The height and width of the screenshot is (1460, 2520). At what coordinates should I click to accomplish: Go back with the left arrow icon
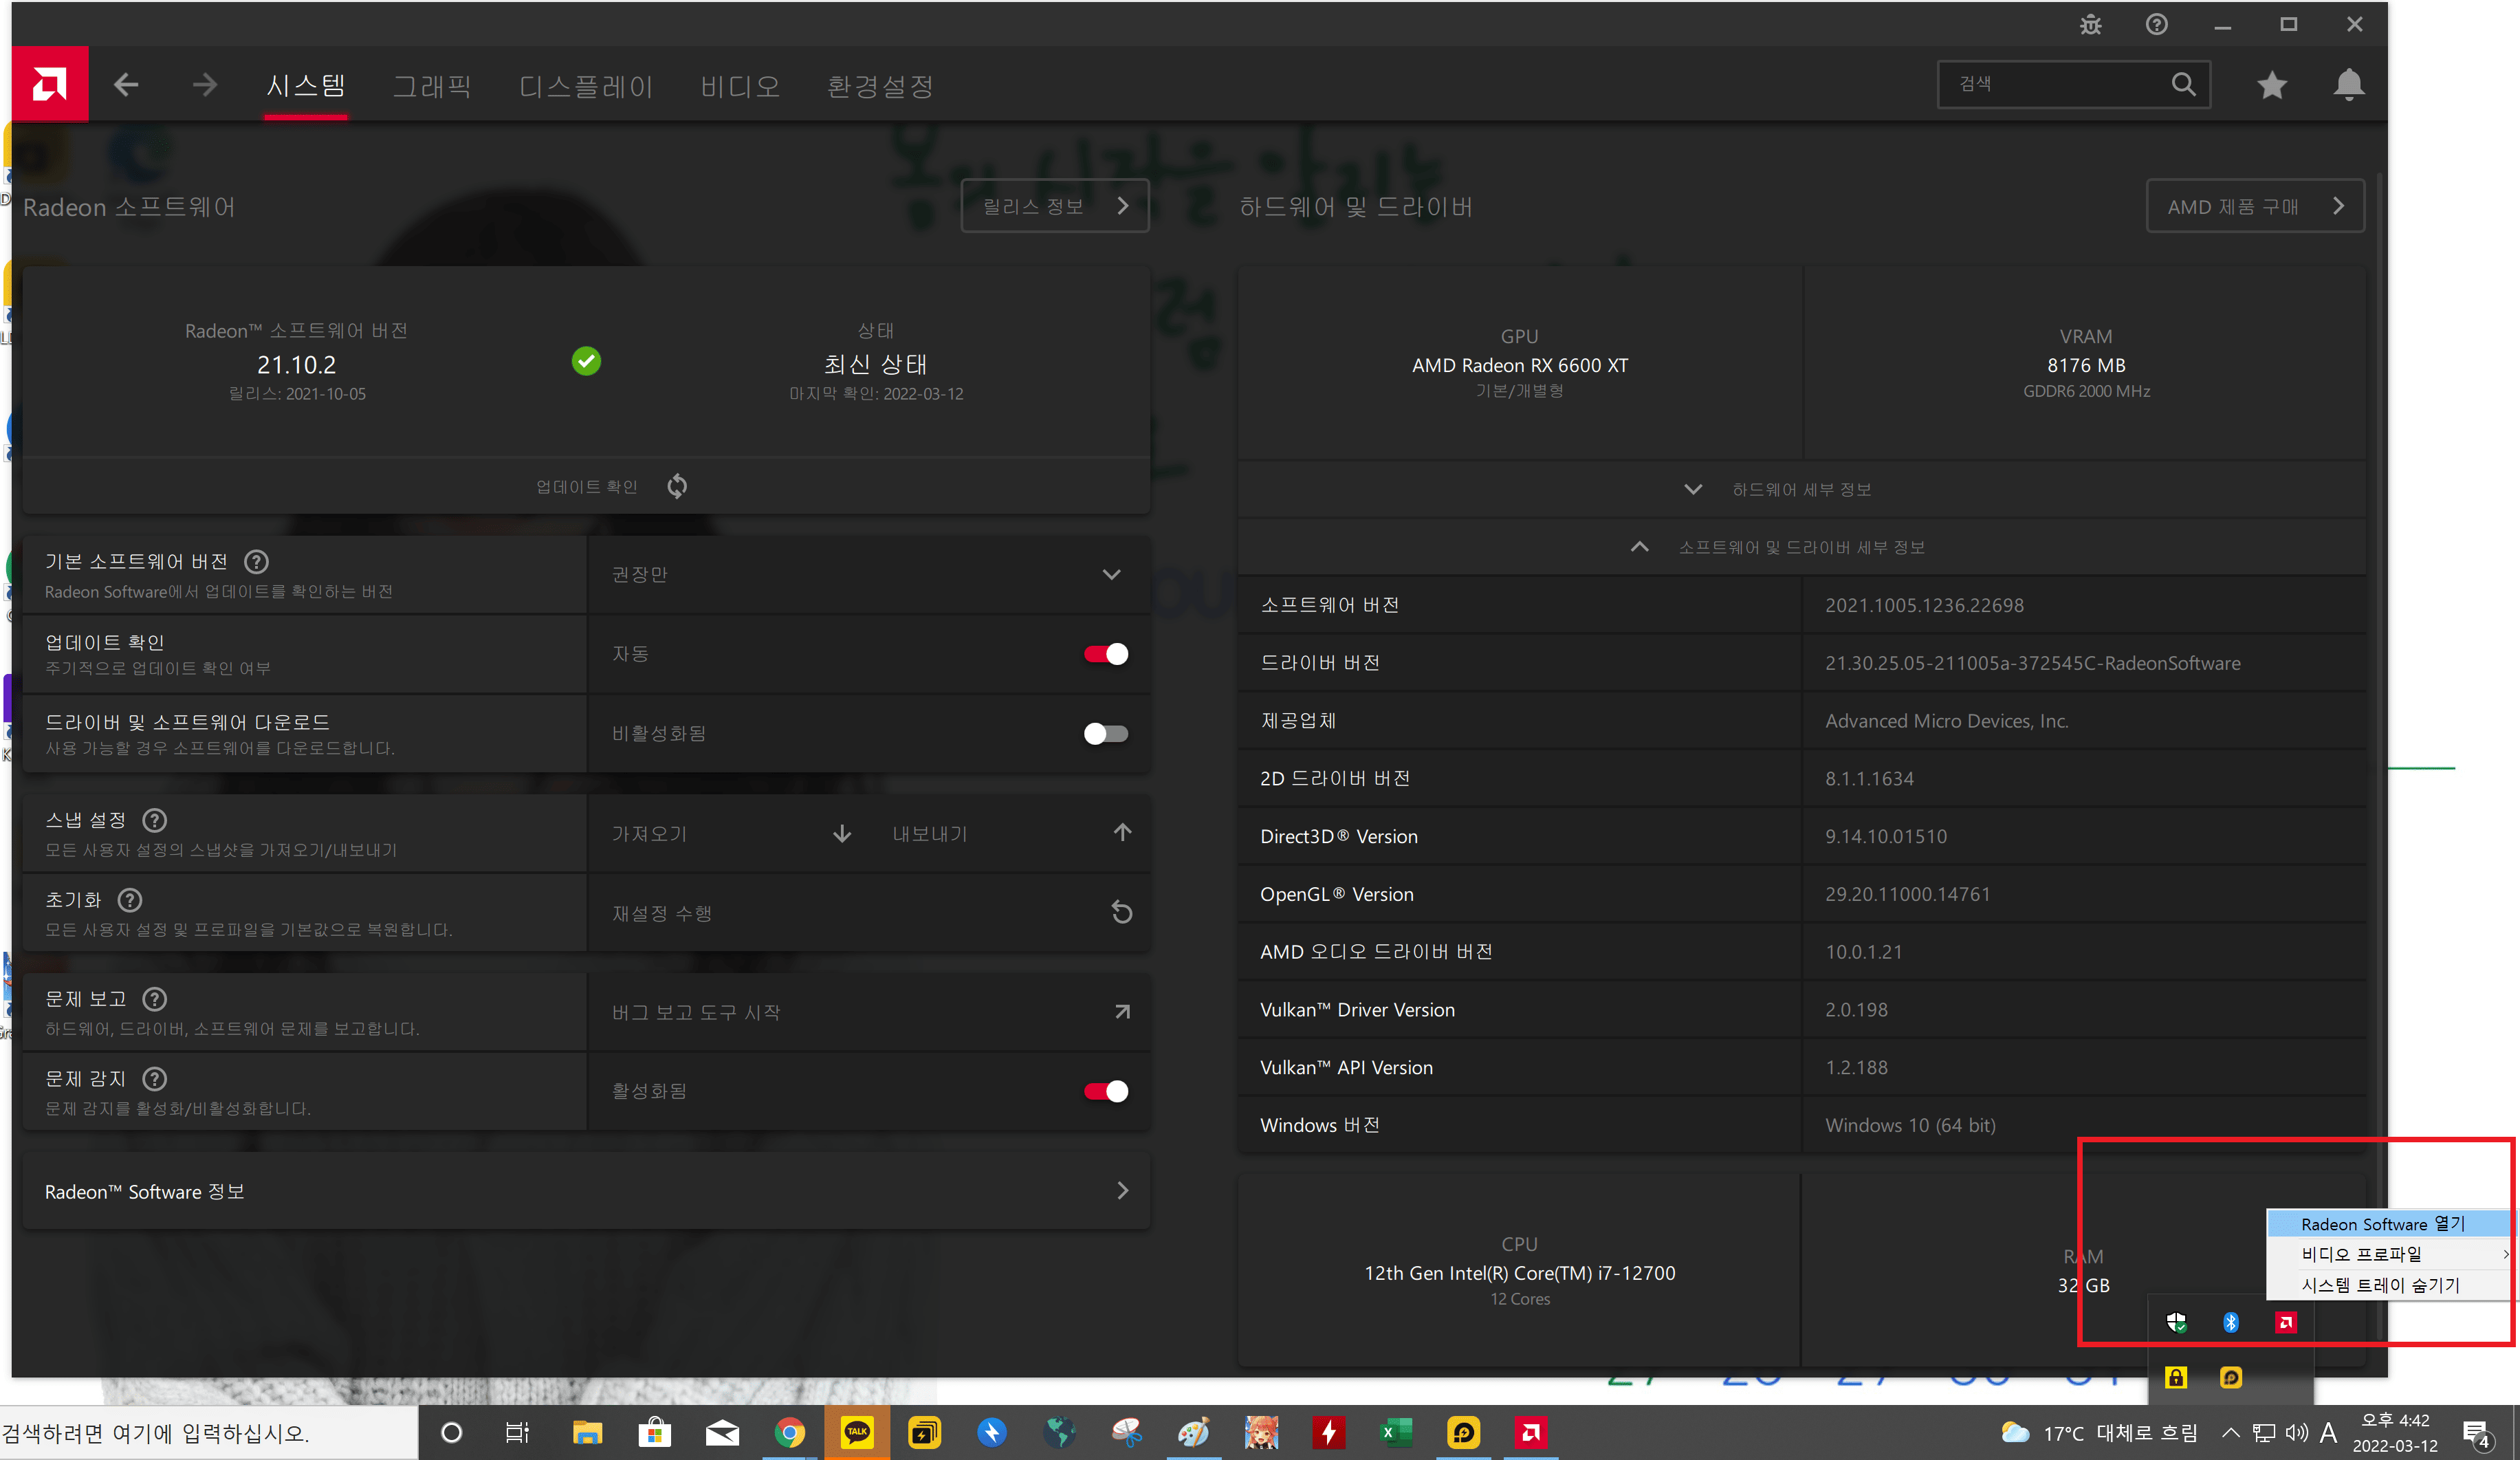click(x=126, y=85)
